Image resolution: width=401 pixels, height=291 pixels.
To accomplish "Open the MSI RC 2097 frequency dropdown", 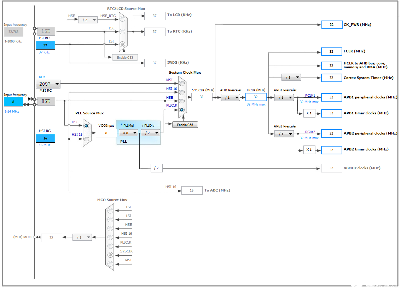I will (48, 84).
